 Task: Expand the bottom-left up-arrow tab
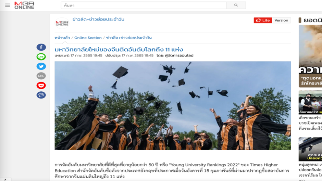(5, 180)
